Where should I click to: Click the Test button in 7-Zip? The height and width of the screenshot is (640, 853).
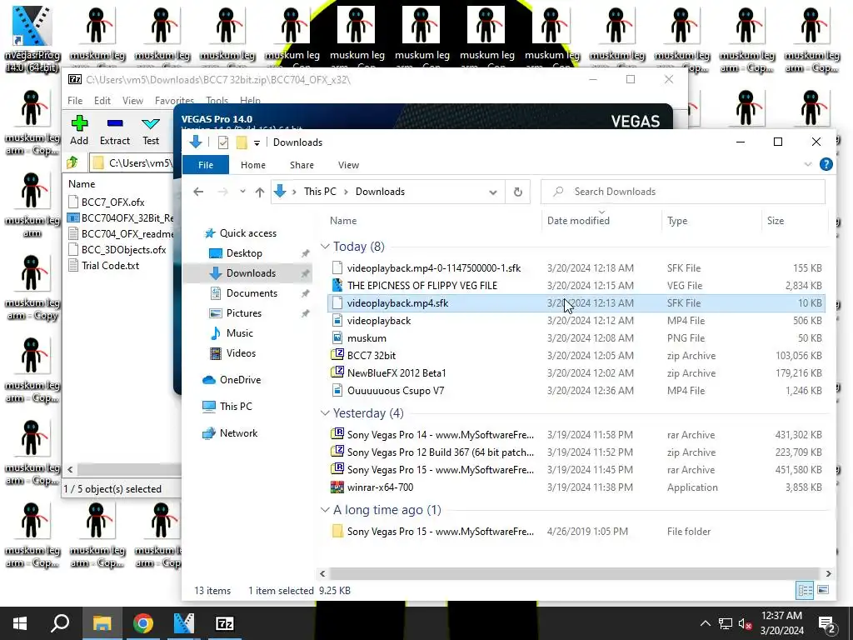151,131
